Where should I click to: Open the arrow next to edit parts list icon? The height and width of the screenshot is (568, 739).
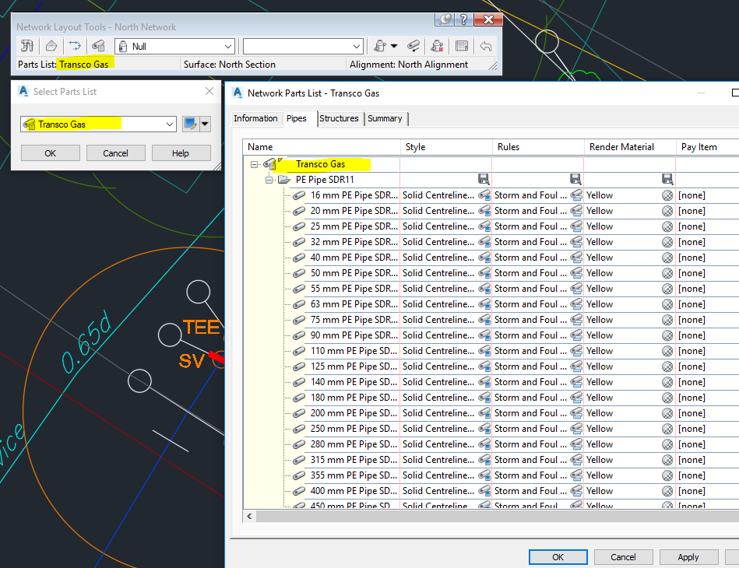click(x=205, y=124)
